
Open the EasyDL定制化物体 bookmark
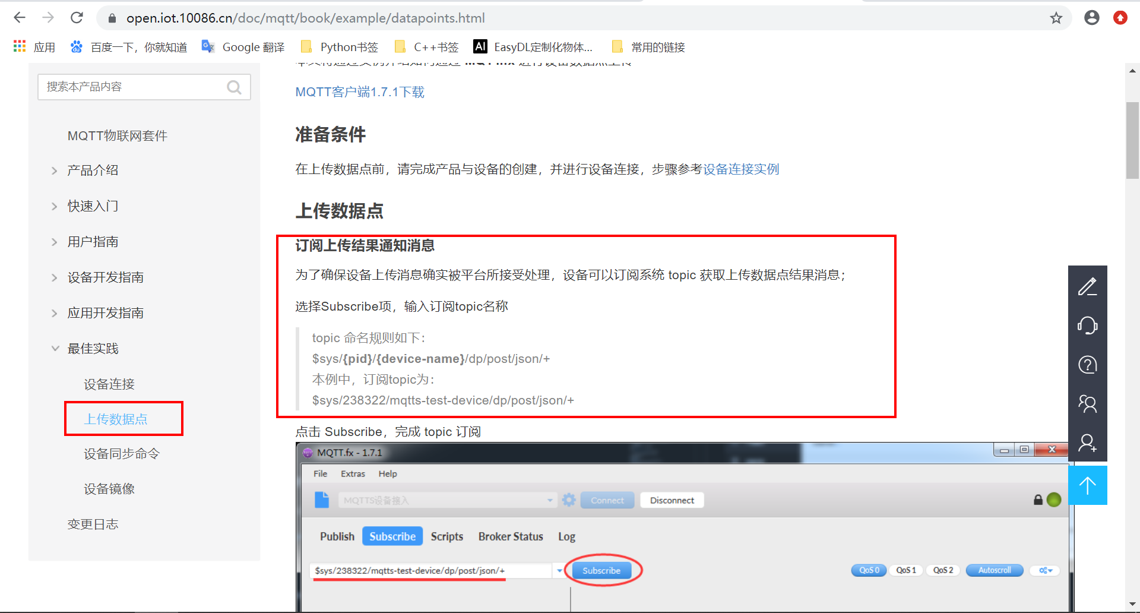533,47
